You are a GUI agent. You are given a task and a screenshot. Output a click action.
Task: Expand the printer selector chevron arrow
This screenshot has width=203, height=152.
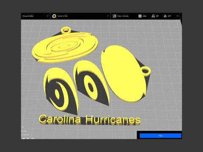point(47,16)
